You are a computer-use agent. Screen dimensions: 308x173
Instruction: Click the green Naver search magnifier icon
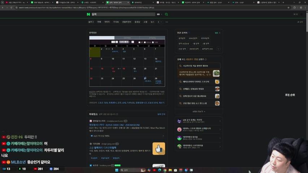[x=166, y=14]
